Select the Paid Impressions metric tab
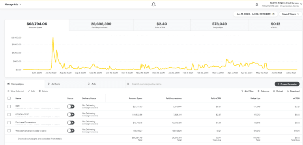 (101, 25)
